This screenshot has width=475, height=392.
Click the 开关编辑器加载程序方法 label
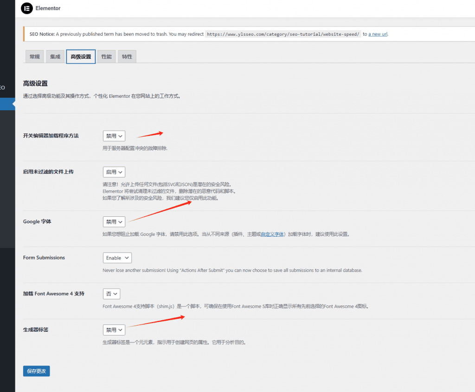pyautogui.click(x=51, y=136)
